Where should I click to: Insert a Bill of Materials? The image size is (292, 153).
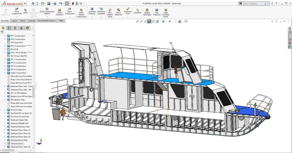pos(119,12)
